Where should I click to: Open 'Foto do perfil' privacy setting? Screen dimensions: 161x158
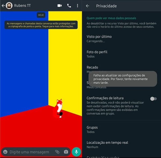tap(122, 54)
